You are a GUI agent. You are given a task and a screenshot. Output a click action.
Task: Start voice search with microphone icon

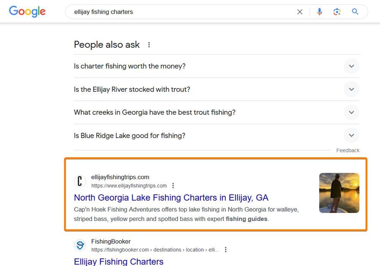[319, 12]
